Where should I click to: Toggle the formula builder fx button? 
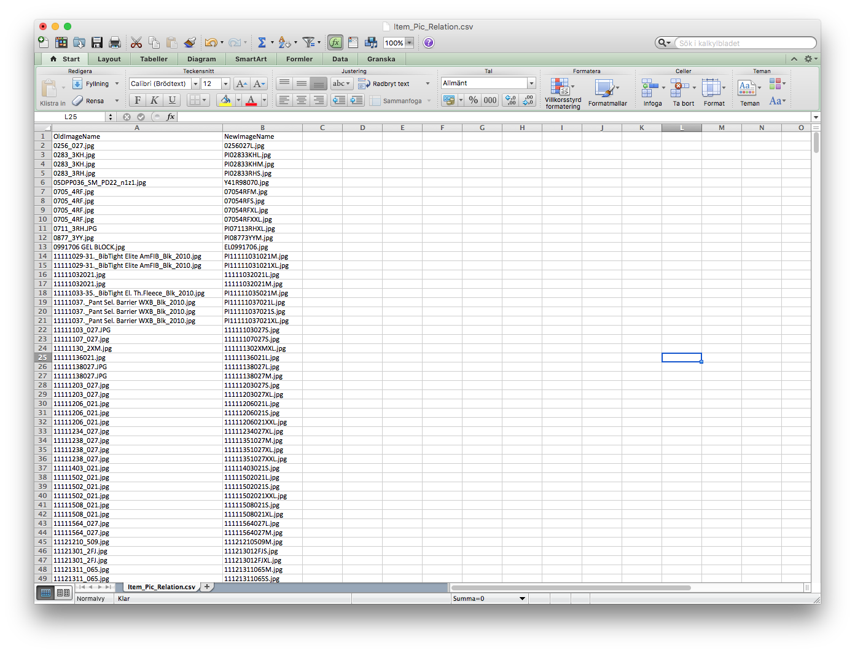point(335,42)
